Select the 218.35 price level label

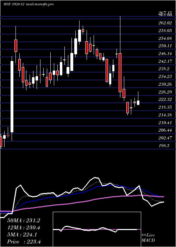(x=165, y=107)
